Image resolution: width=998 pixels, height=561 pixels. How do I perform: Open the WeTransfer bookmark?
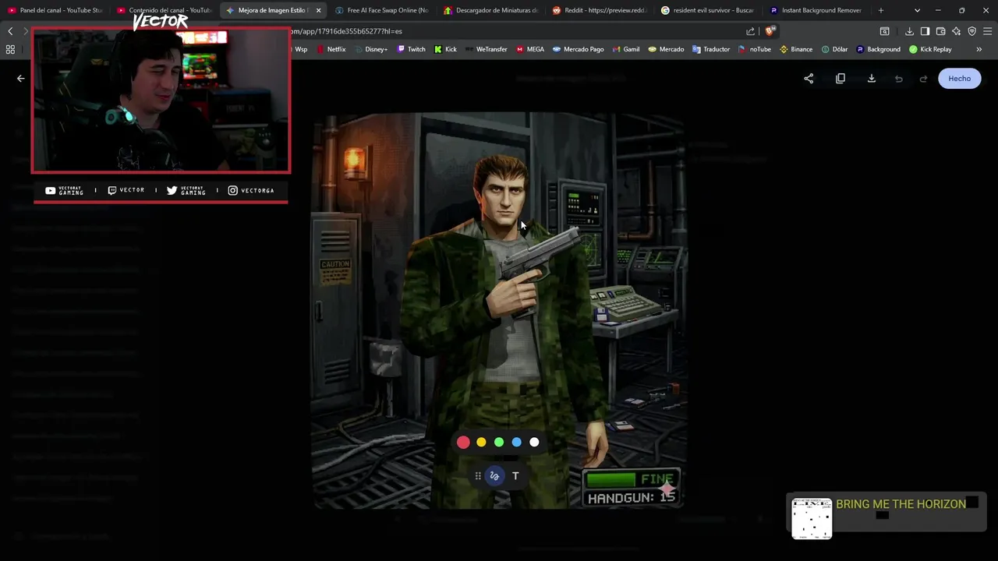(486, 49)
